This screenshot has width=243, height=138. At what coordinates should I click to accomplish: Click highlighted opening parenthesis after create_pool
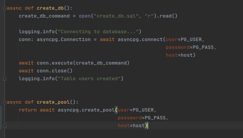[x=116, y=110]
